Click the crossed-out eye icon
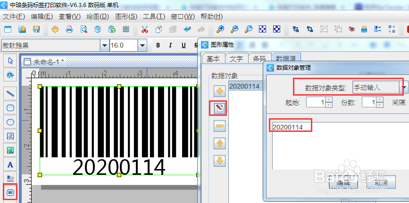The height and width of the screenshot is (203, 409). coord(351,29)
